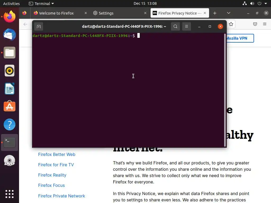Restore down the Firefox window
Viewport: 271px width, 203px height.
click(257, 13)
